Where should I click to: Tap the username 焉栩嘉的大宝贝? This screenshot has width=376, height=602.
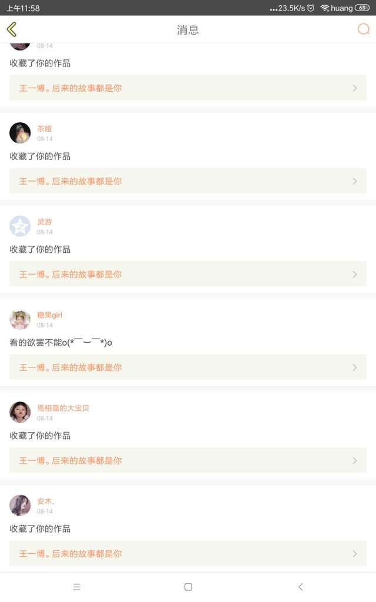click(x=63, y=408)
